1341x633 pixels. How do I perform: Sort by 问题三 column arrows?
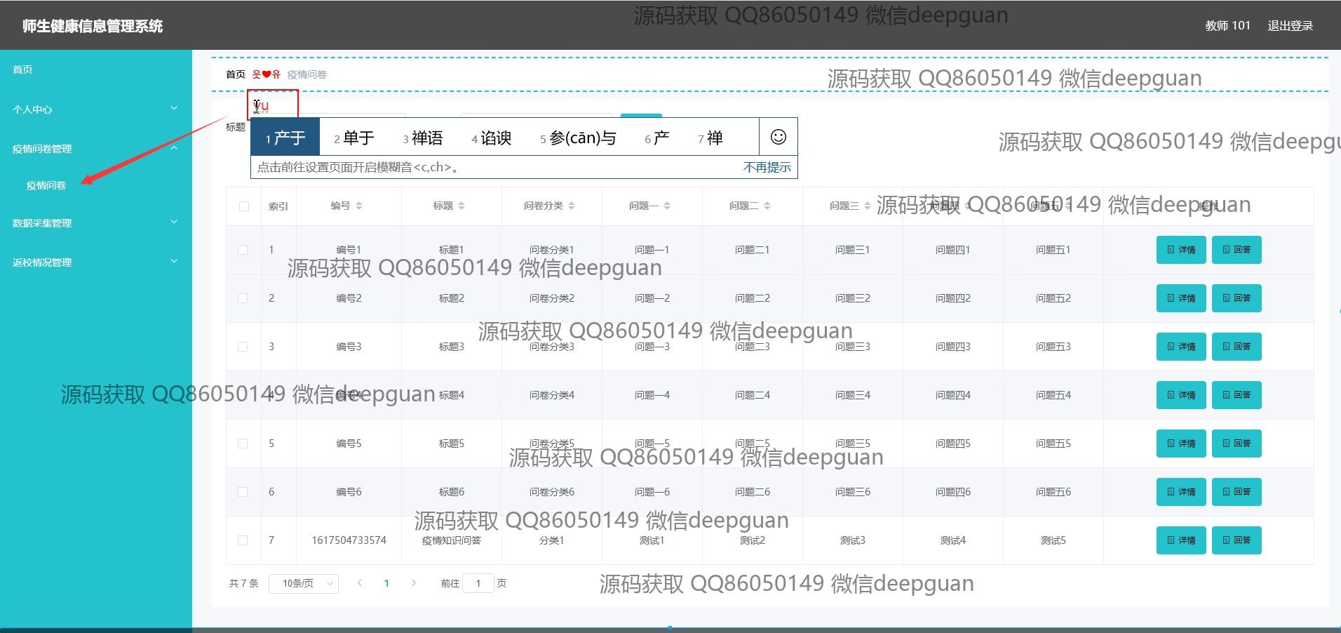click(868, 206)
